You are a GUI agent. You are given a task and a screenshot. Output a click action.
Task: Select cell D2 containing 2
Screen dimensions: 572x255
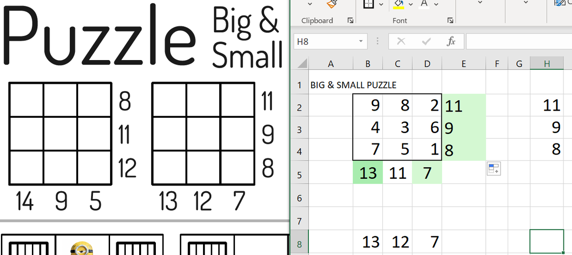click(427, 105)
